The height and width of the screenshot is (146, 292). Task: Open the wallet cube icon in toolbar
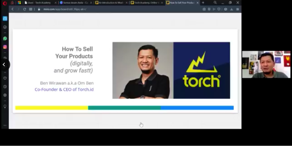pos(226,9)
